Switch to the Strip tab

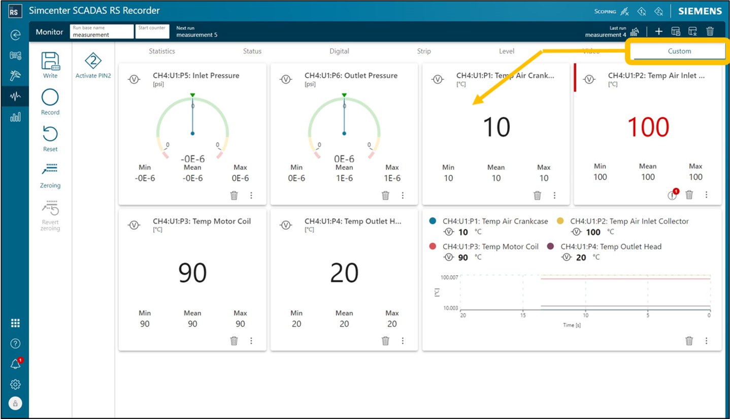(424, 51)
